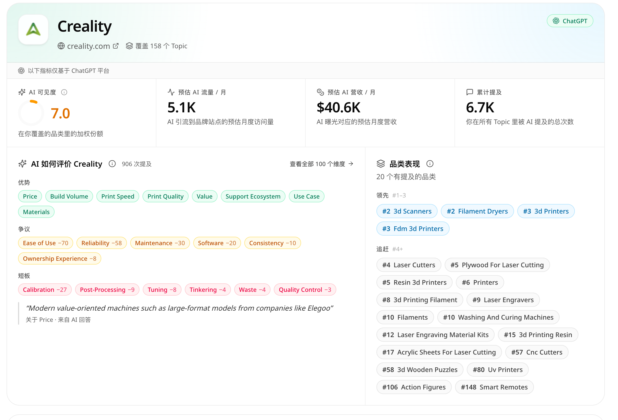Open the #106 Action Figures category
Image resolution: width=618 pixels, height=420 pixels.
[x=414, y=387]
